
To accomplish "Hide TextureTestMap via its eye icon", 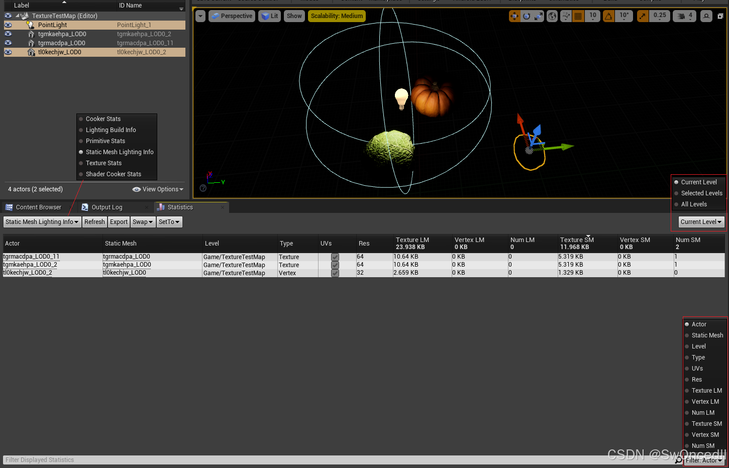I will pyautogui.click(x=8, y=16).
